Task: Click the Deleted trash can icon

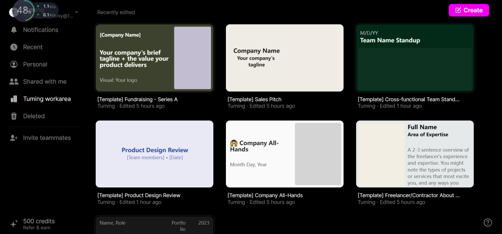Action: point(14,116)
